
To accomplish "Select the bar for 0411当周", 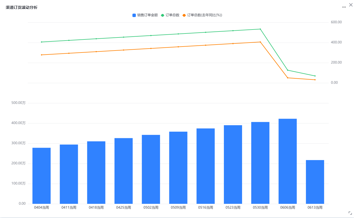I will point(69,174).
